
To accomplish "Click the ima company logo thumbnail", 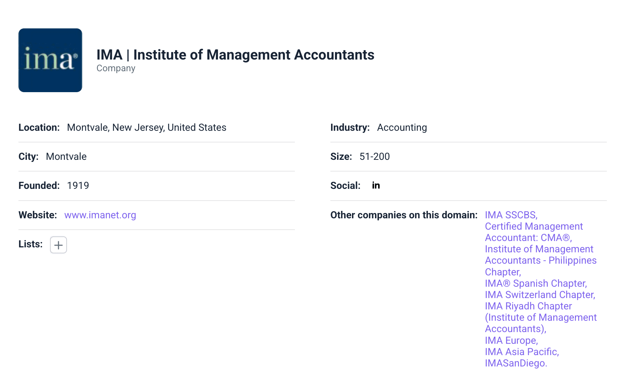I will tap(50, 60).
